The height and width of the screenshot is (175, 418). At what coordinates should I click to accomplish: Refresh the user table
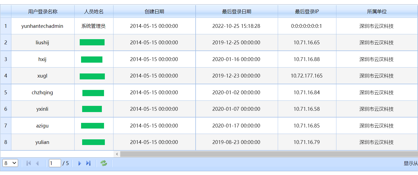coord(104,163)
